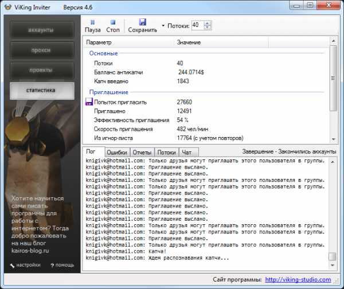Select the Эффективность приглашения row

tap(206, 120)
